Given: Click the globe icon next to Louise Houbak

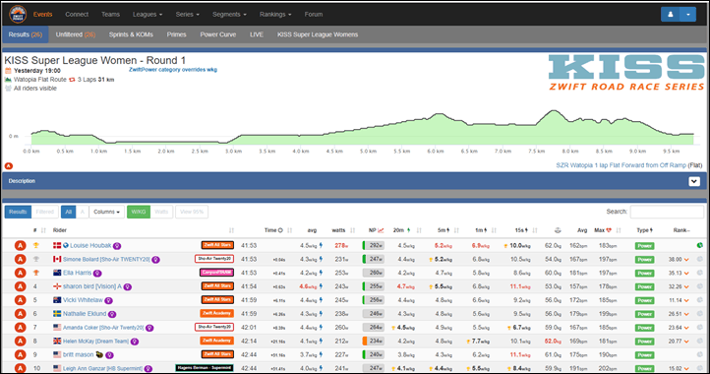Looking at the screenshot, I should (x=66, y=245).
